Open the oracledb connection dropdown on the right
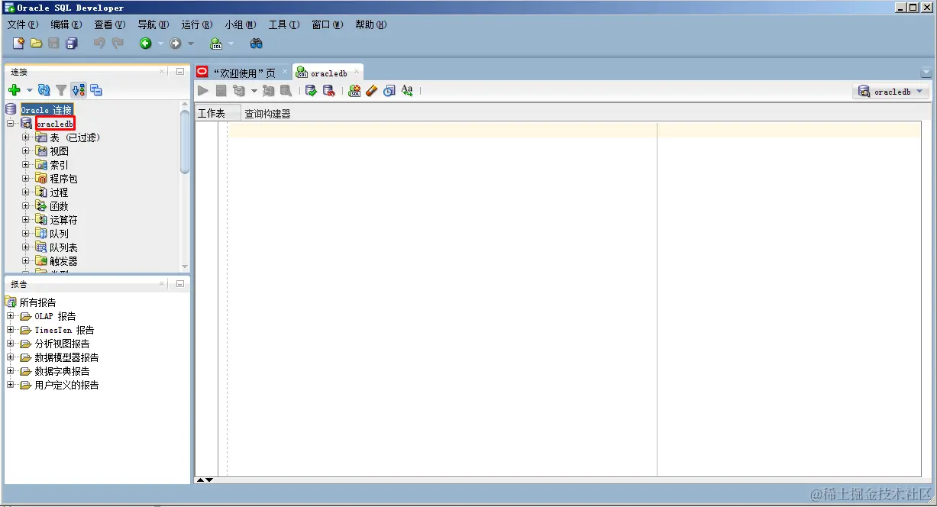 [x=920, y=91]
